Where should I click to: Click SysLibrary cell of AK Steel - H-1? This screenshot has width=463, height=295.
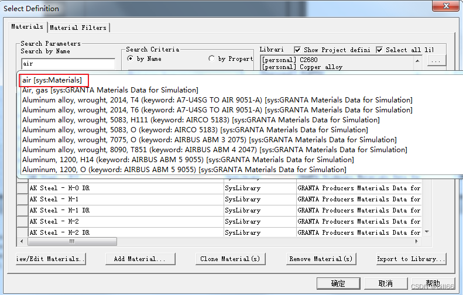coord(260,200)
